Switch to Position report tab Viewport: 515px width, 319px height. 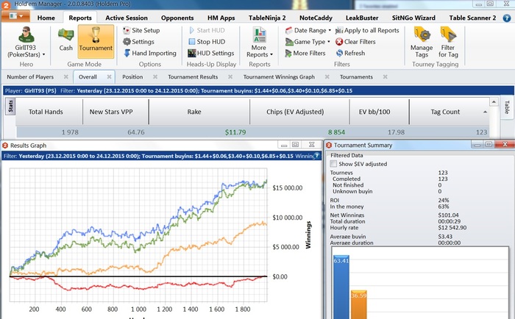tap(132, 76)
